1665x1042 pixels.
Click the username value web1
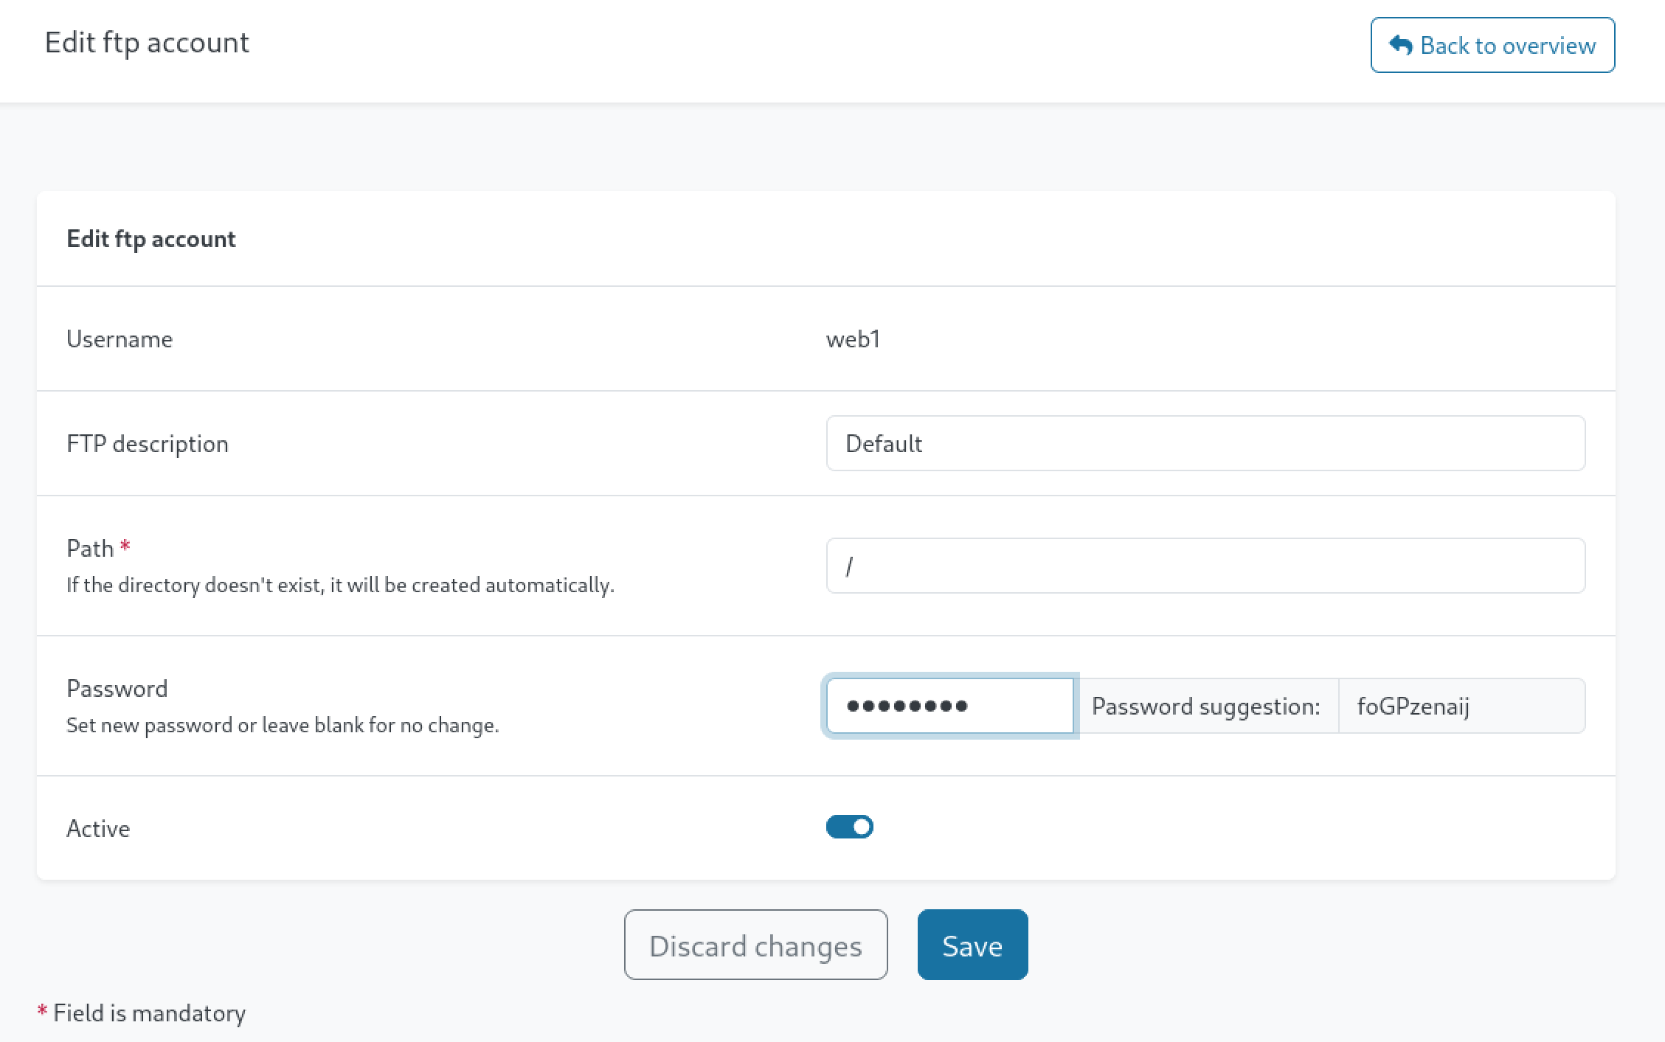click(x=852, y=339)
